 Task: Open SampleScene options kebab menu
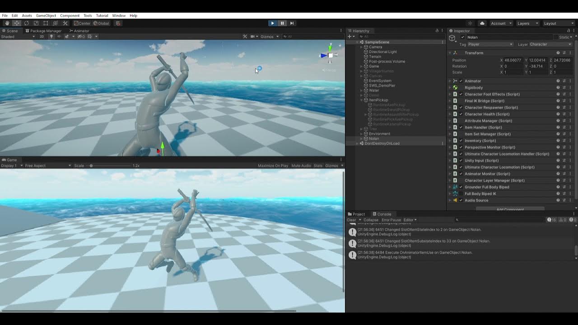pyautogui.click(x=443, y=42)
